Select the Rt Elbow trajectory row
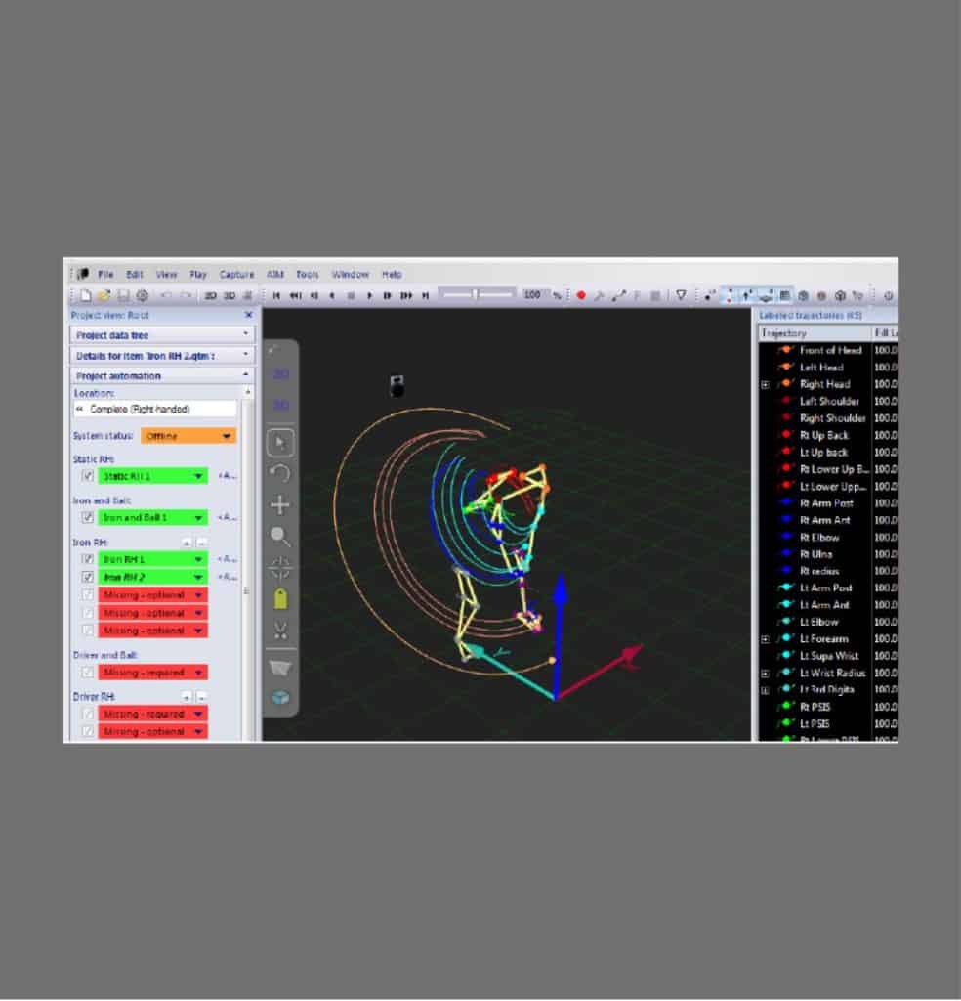Image resolution: width=961 pixels, height=1001 pixels. coord(818,537)
